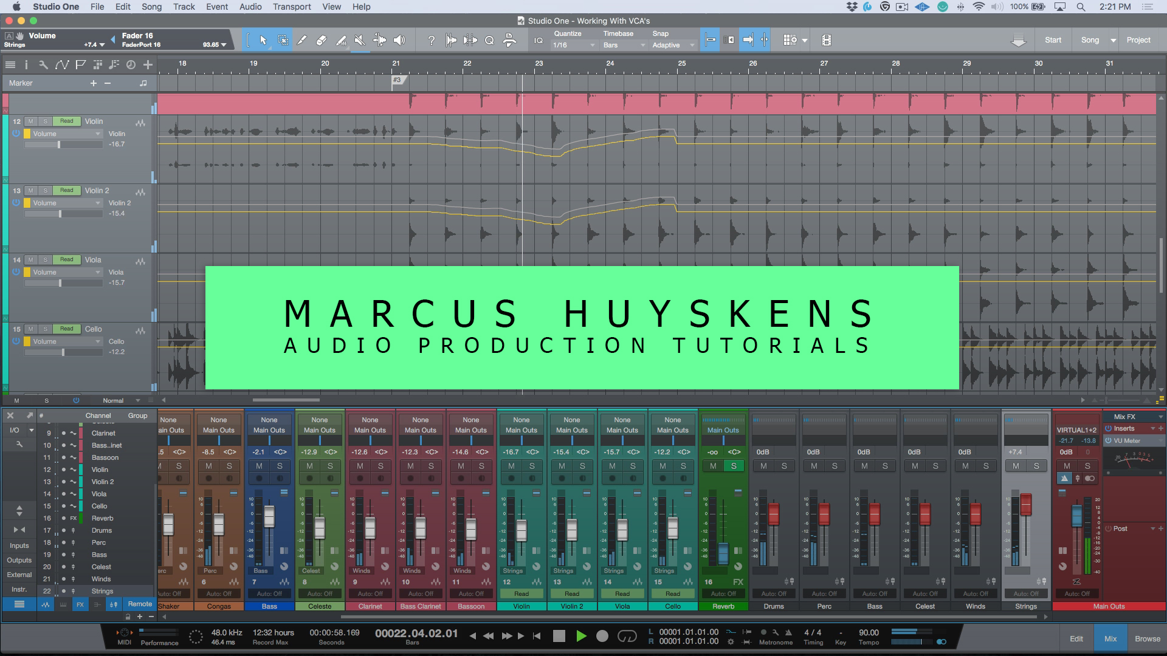Image resolution: width=1167 pixels, height=656 pixels.
Task: Open the Edit view button
Action: [x=1076, y=638]
